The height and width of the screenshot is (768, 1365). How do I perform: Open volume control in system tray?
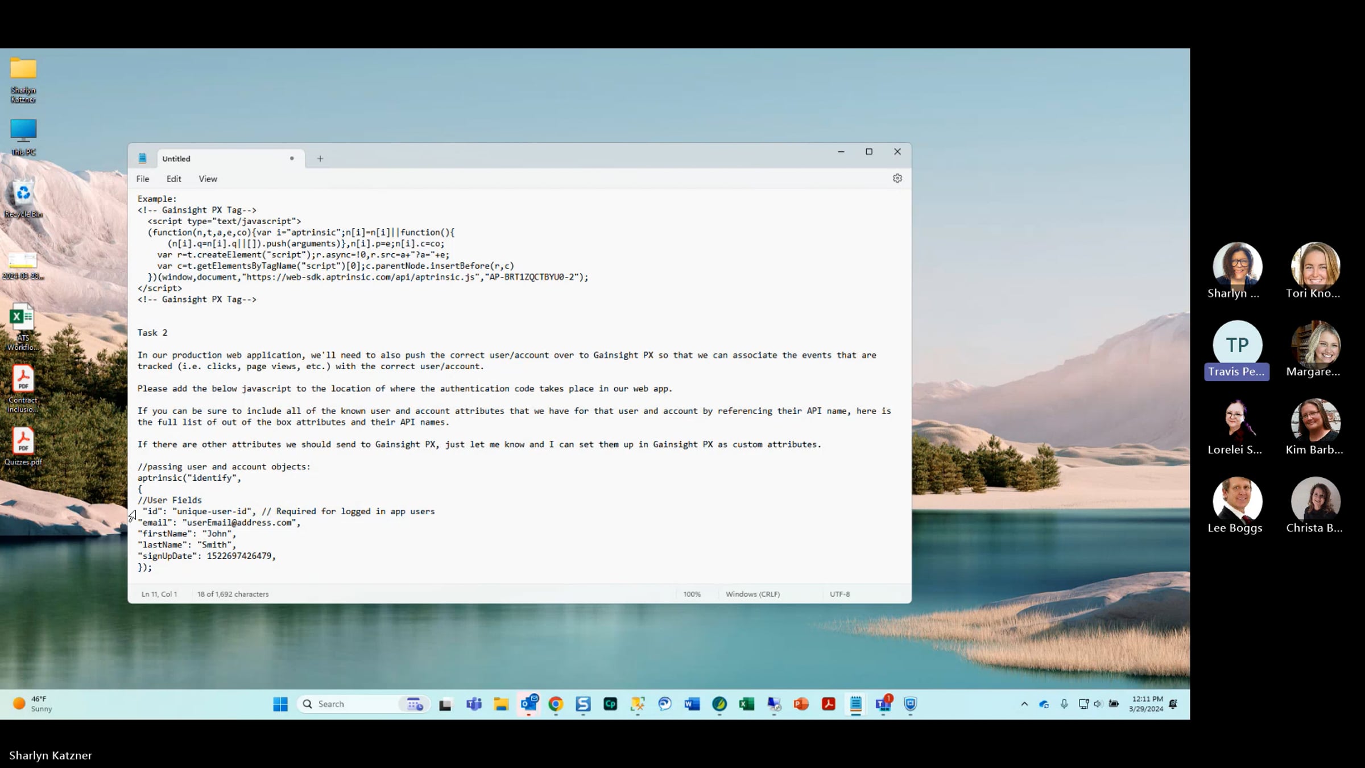pyautogui.click(x=1098, y=704)
